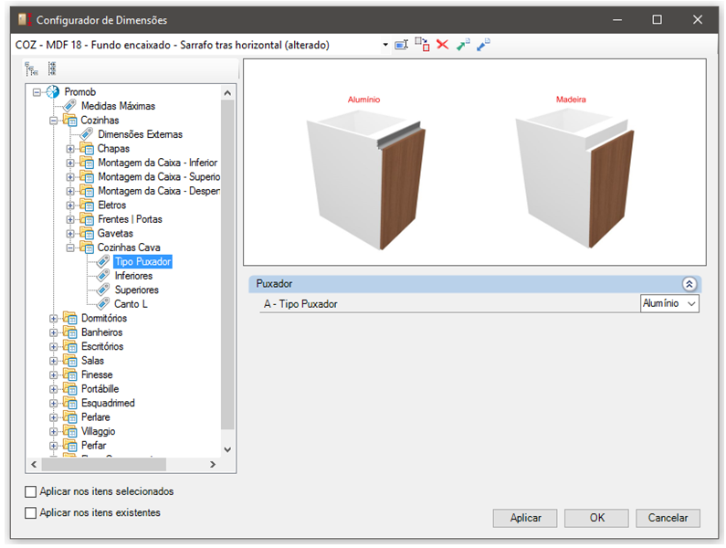Click the Dimensões Externas tag icon
The width and height of the screenshot is (726, 548).
point(86,134)
